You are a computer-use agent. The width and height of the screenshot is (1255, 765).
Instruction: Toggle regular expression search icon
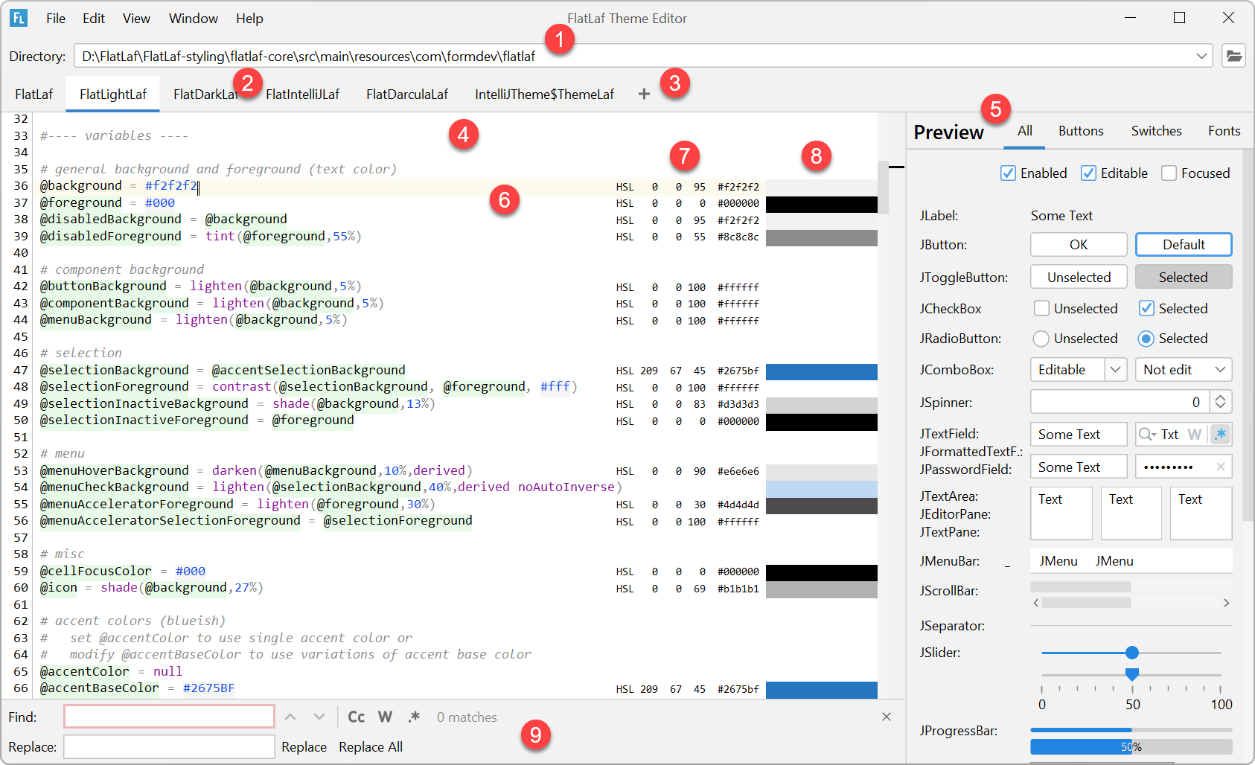coord(414,717)
